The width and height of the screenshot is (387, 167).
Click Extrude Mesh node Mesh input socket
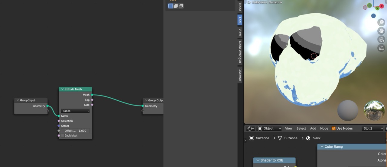59,116
